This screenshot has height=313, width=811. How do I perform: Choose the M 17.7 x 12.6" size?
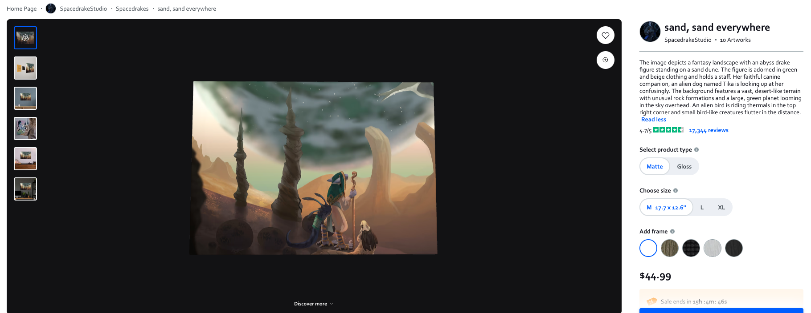click(666, 207)
